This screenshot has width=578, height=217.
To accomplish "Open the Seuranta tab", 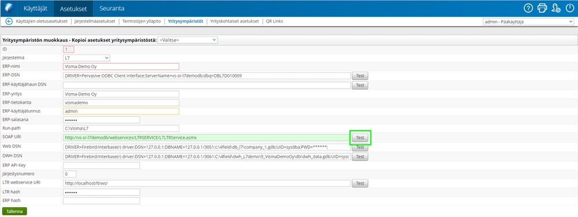I will (x=112, y=8).
